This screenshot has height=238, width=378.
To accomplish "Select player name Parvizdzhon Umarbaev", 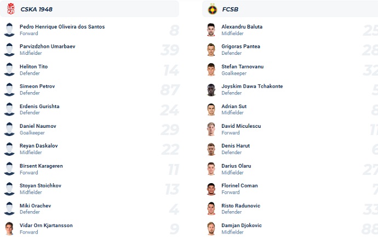I will tap(47, 47).
